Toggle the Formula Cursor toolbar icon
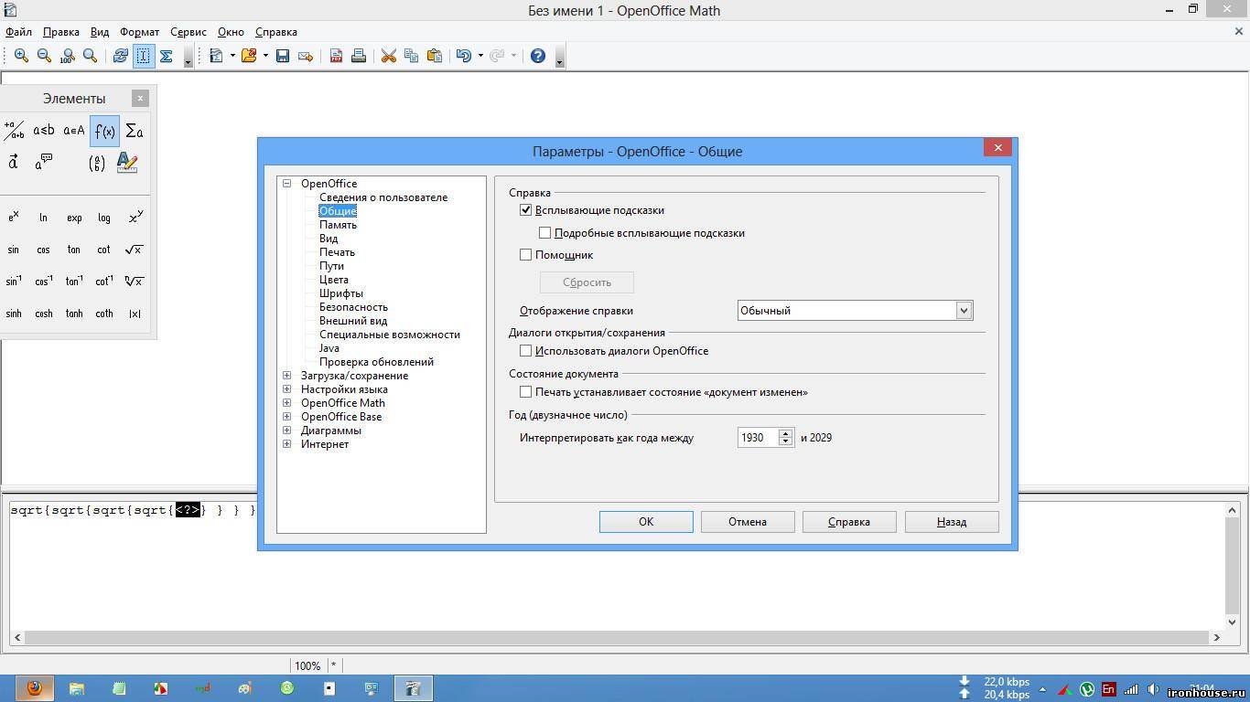Viewport: 1250px width, 702px height. coord(144,56)
